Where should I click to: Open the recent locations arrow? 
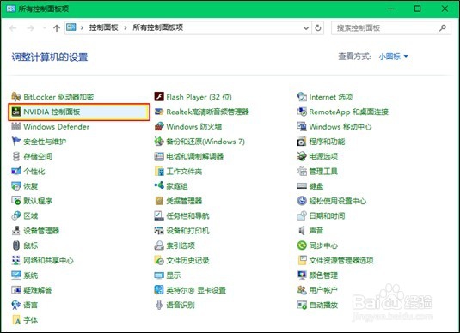click(45, 28)
